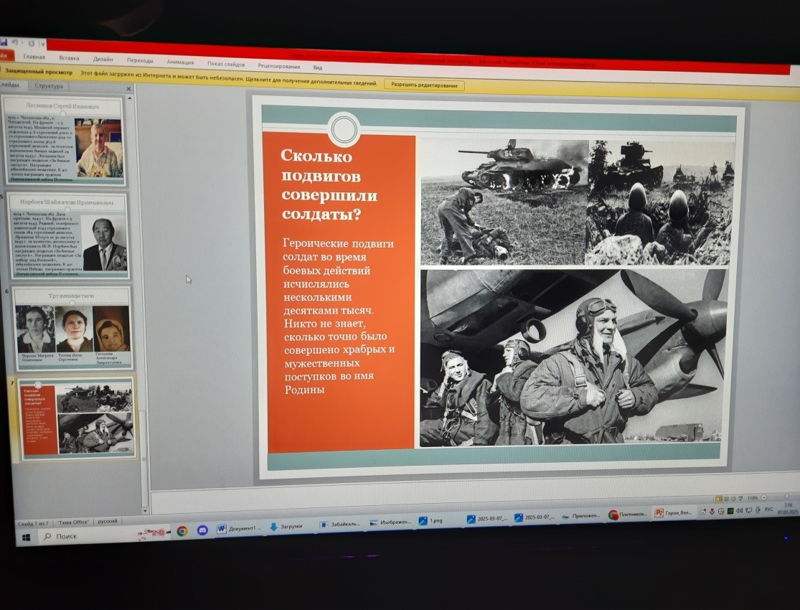800x610 pixels.
Task: Open Google Chrome from taskbar
Action: click(x=182, y=531)
